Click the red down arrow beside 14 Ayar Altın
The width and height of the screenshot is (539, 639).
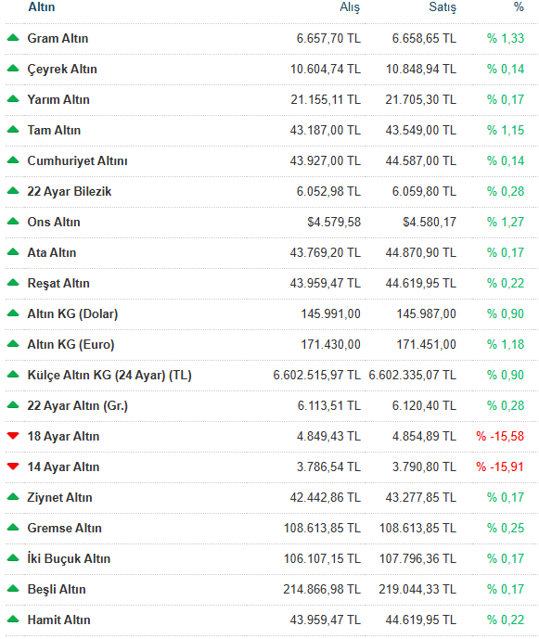(13, 466)
